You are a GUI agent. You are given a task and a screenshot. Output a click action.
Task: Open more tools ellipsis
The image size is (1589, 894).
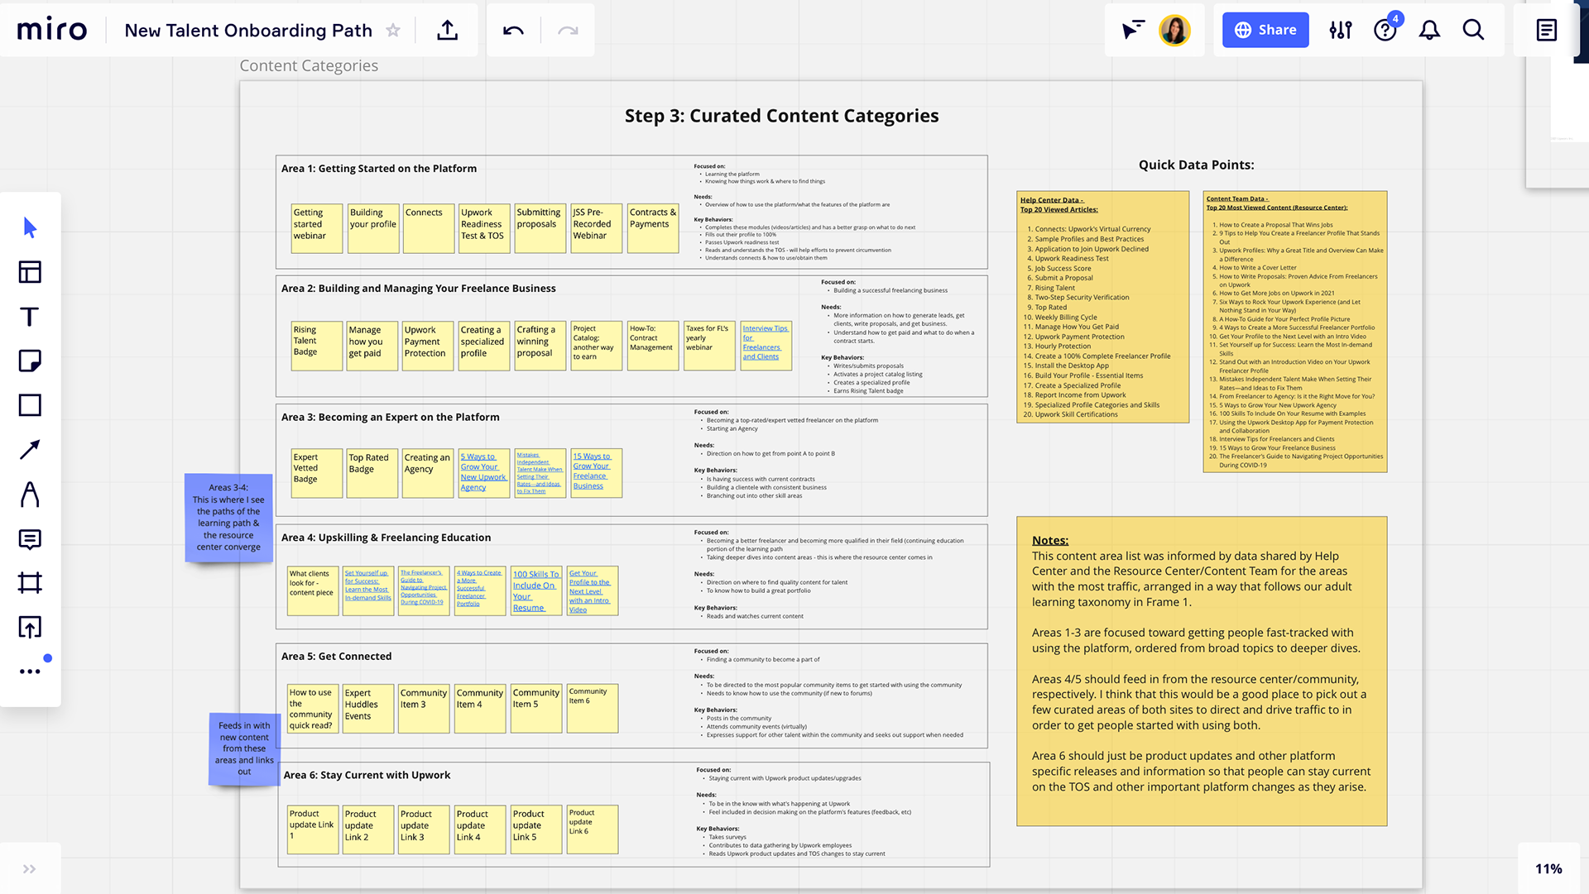(x=30, y=672)
